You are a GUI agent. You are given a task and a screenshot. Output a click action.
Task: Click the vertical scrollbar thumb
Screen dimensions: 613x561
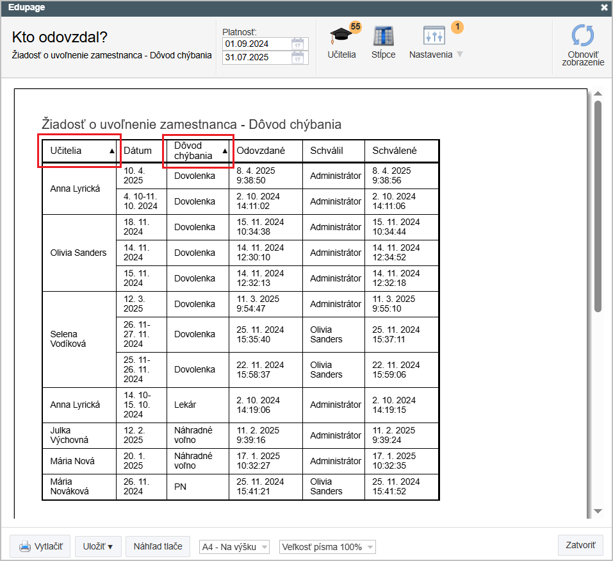pyautogui.click(x=598, y=205)
